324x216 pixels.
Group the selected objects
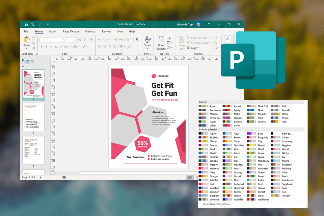point(215,37)
